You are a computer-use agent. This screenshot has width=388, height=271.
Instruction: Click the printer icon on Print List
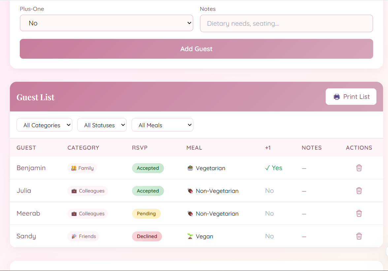(337, 97)
